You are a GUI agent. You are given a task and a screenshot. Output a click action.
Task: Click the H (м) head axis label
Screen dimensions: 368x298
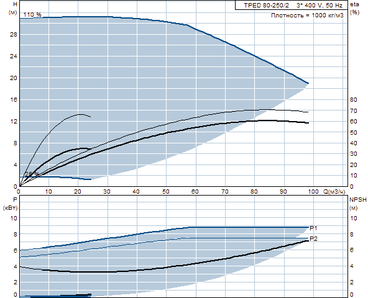[13, 8]
